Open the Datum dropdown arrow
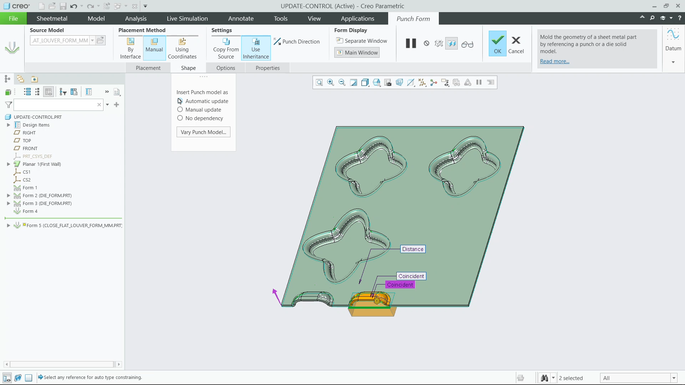This screenshot has width=685, height=385. [x=673, y=62]
